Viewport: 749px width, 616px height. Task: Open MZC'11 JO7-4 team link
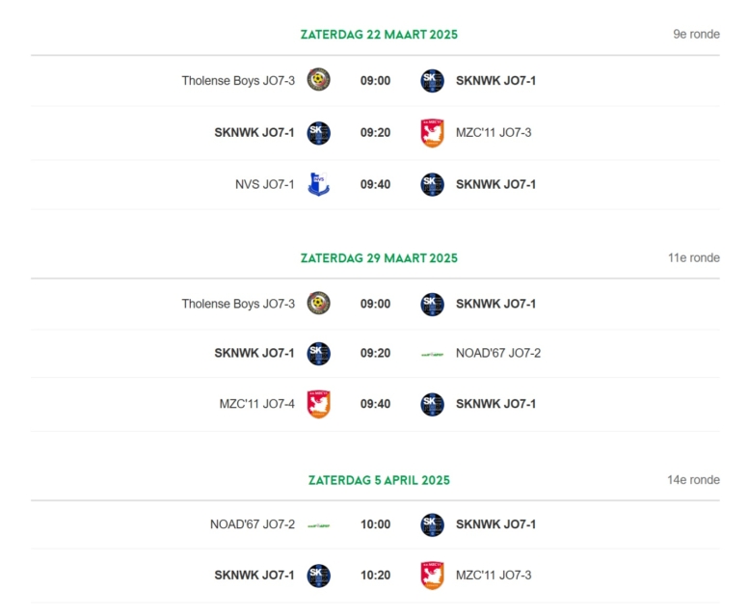coord(257,404)
